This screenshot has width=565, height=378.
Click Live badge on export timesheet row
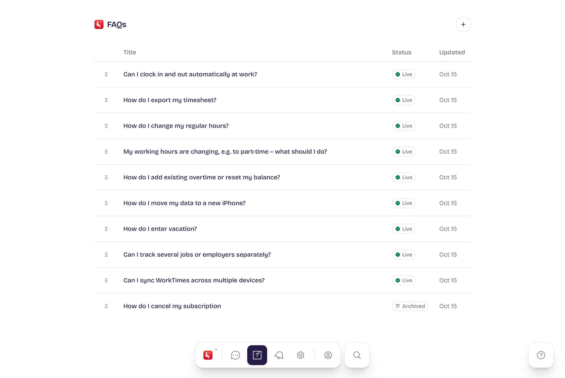404,100
